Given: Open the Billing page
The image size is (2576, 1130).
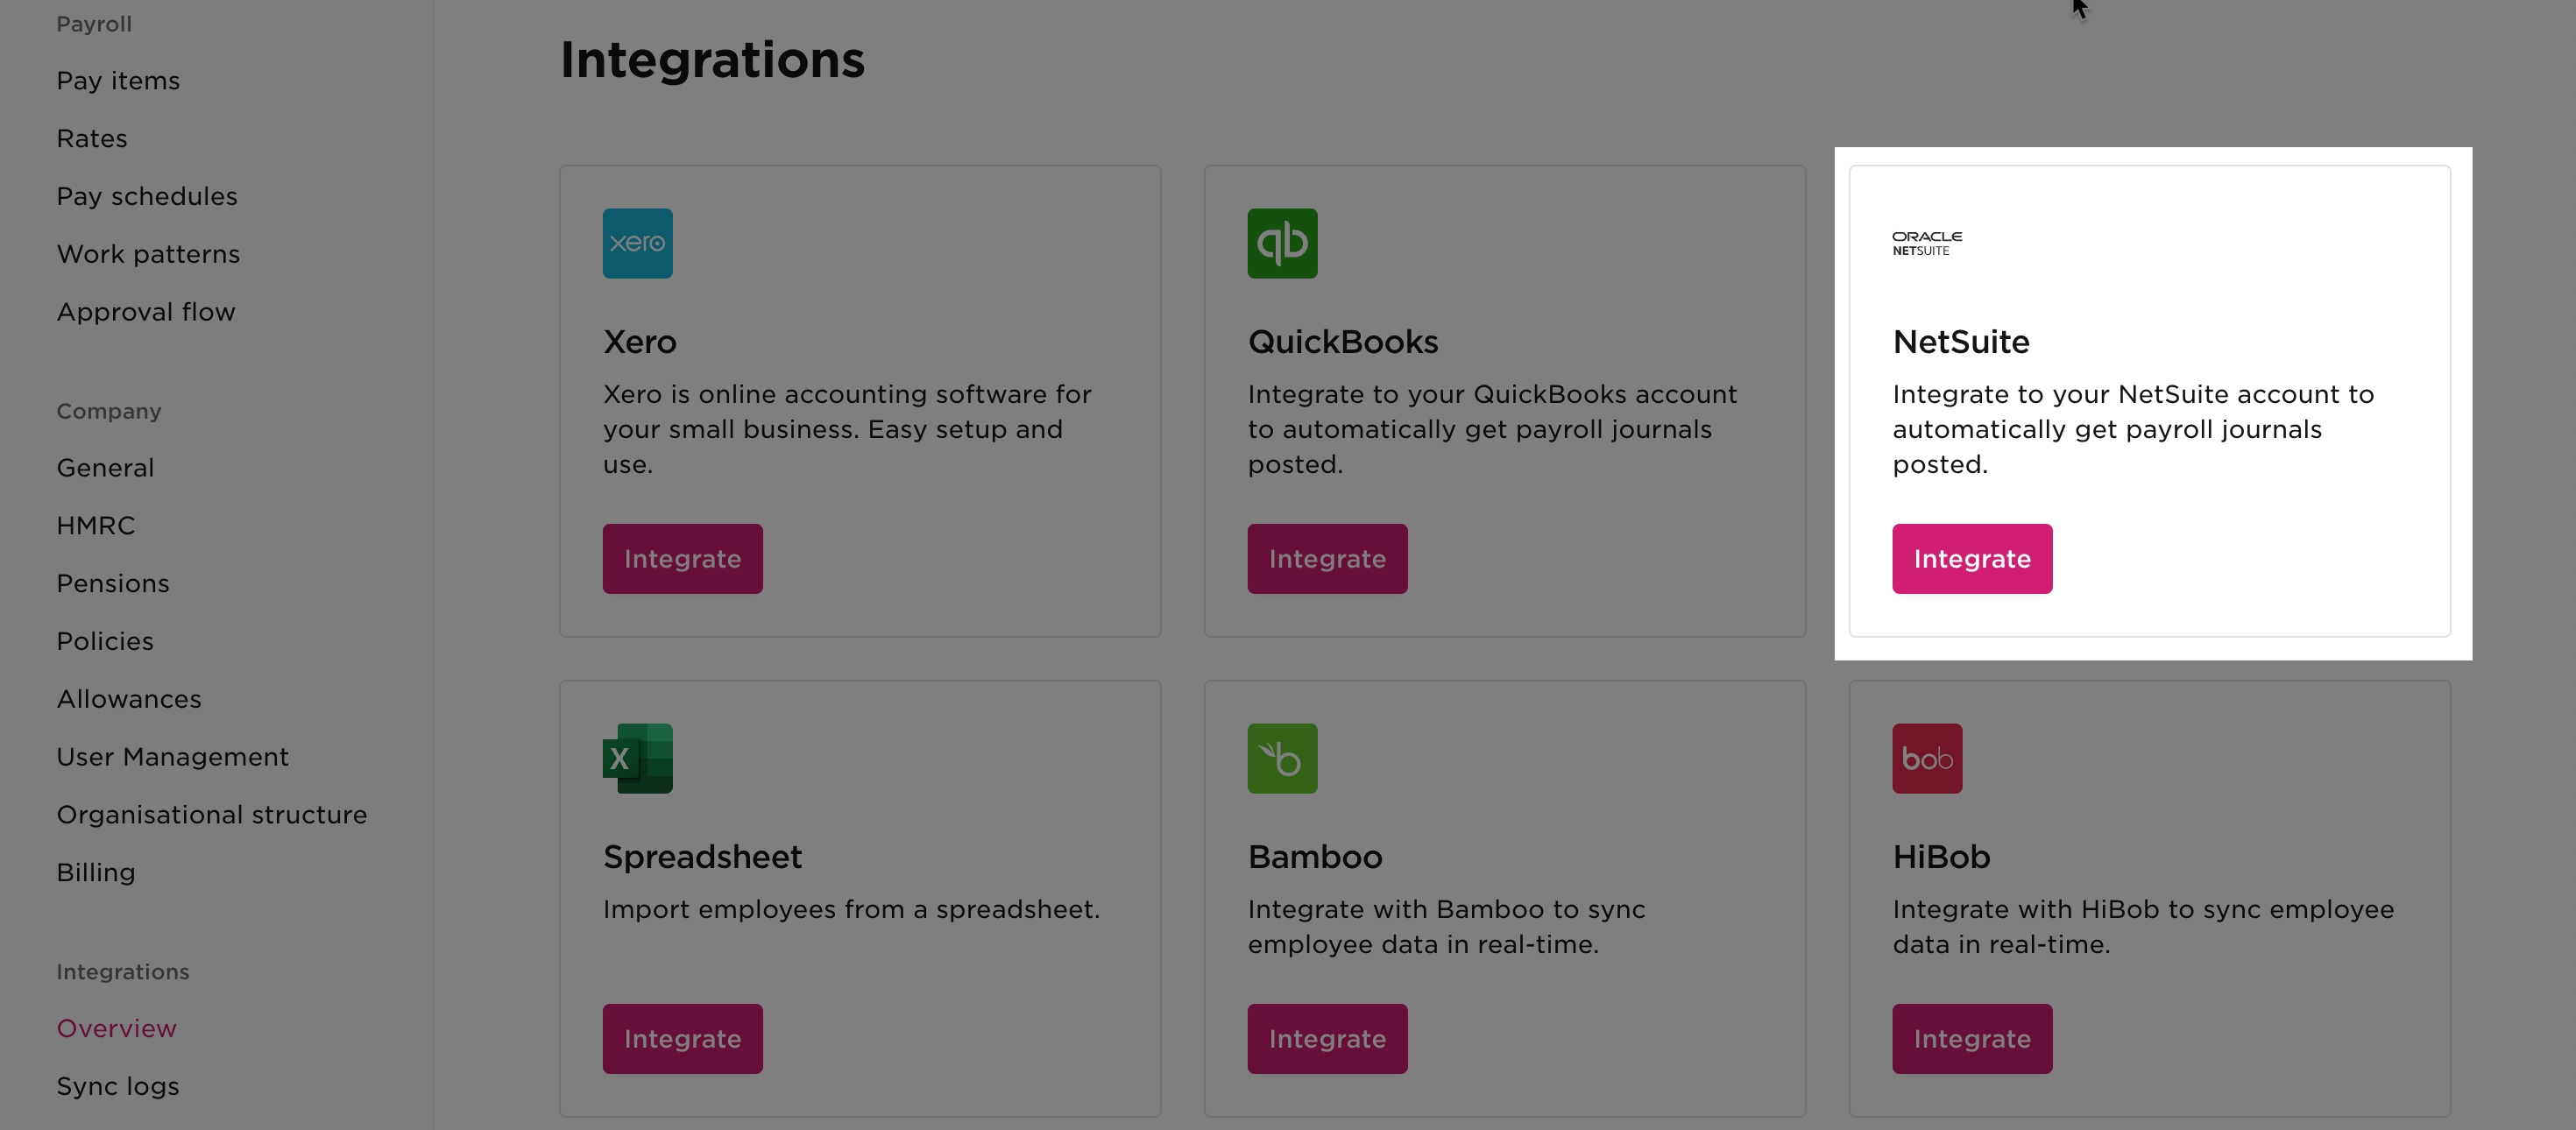Looking at the screenshot, I should (x=96, y=871).
